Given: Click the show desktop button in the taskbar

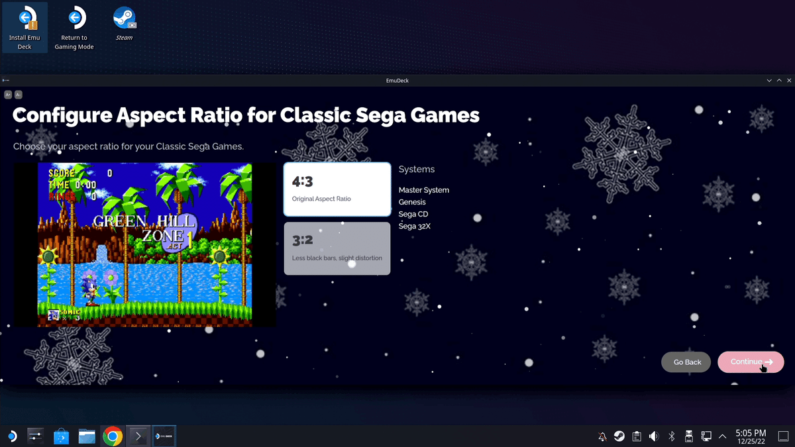Looking at the screenshot, I should [784, 436].
